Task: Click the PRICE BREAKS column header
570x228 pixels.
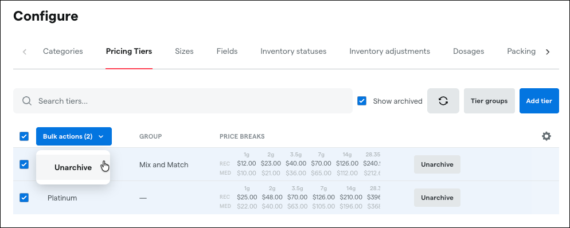Action: [242, 136]
